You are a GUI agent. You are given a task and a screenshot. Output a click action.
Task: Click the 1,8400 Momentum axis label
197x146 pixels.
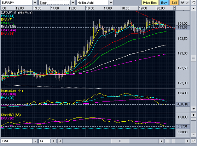pos(183,93)
